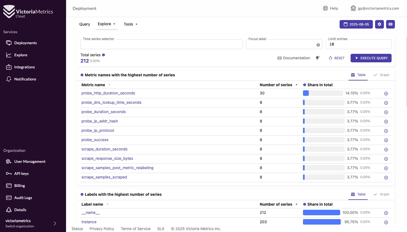The width and height of the screenshot is (407, 232).
Task: Click play icon in probe_success row
Action: pyautogui.click(x=386, y=140)
